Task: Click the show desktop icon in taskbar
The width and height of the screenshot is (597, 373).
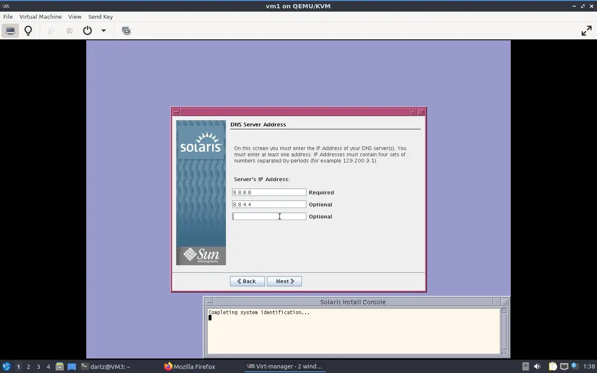Action: click(x=72, y=366)
